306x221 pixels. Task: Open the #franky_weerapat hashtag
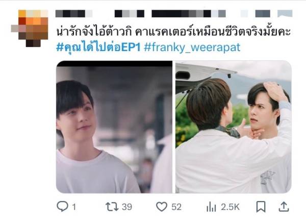[x=192, y=47]
